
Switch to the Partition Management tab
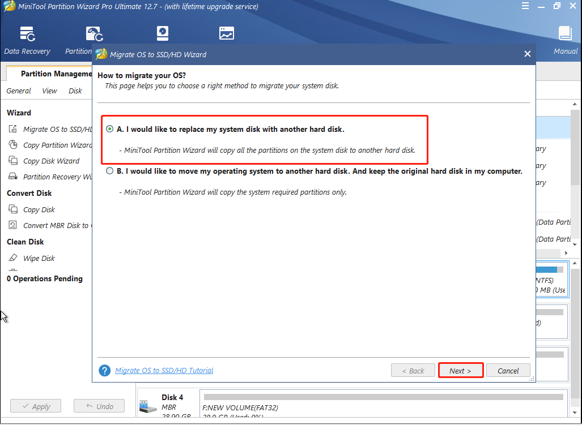(x=49, y=74)
